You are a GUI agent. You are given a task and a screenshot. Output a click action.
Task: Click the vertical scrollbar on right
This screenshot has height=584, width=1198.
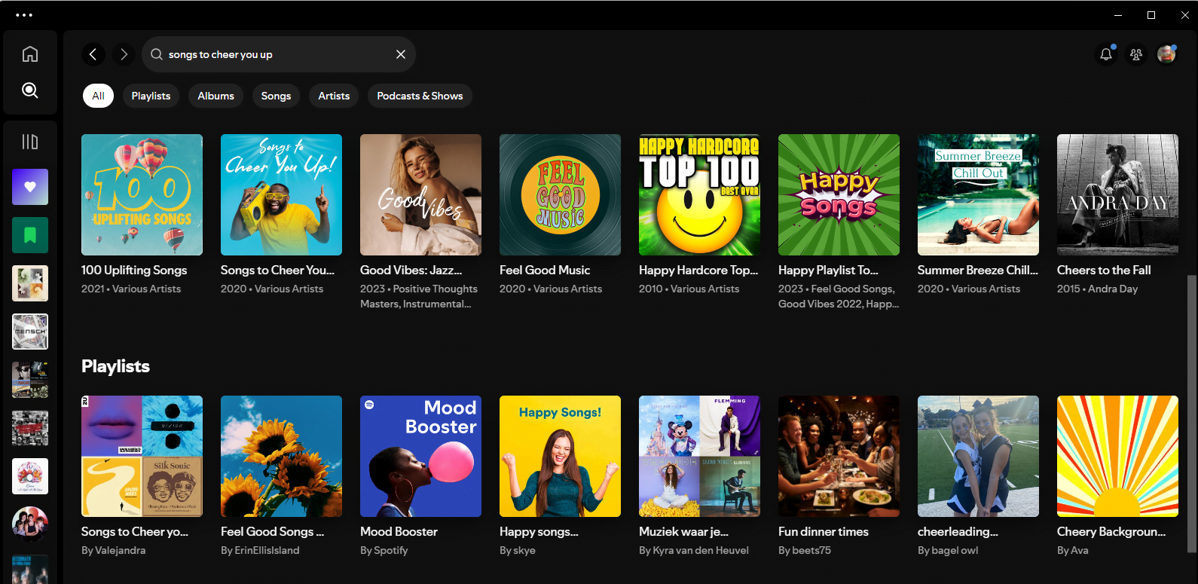1191,414
